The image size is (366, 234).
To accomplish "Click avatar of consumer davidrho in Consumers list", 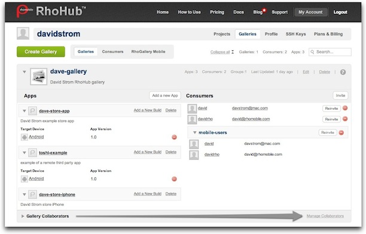I will 192,119.
